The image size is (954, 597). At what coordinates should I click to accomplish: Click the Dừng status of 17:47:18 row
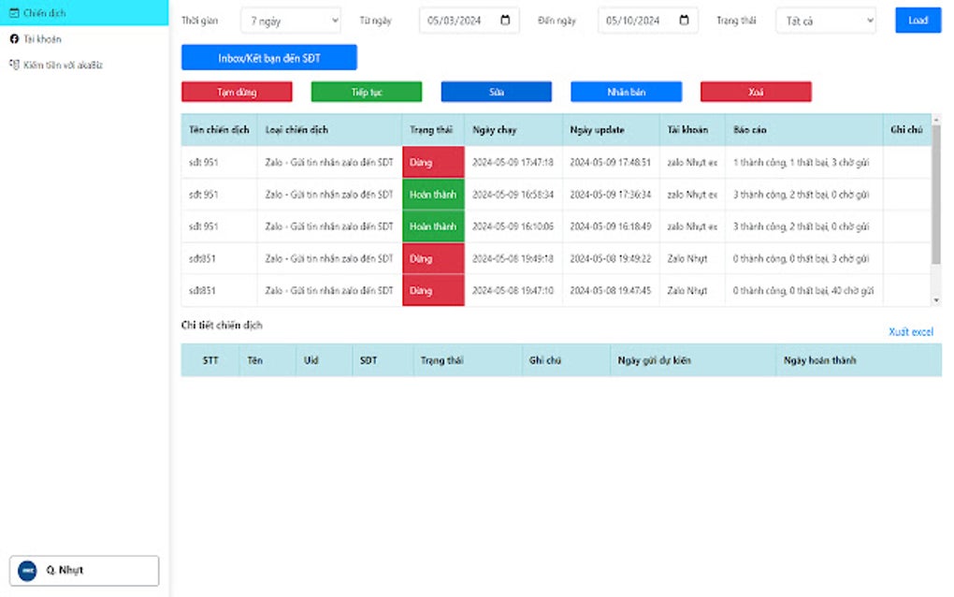point(433,163)
